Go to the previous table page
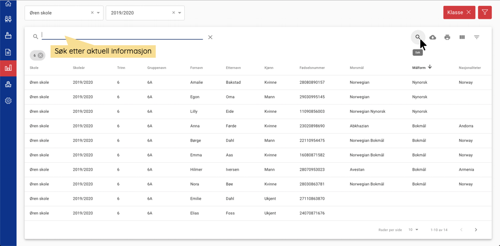Viewport: 500px width, 246px height. pos(461,229)
